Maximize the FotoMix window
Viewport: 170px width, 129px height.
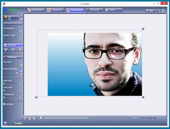point(158,3)
